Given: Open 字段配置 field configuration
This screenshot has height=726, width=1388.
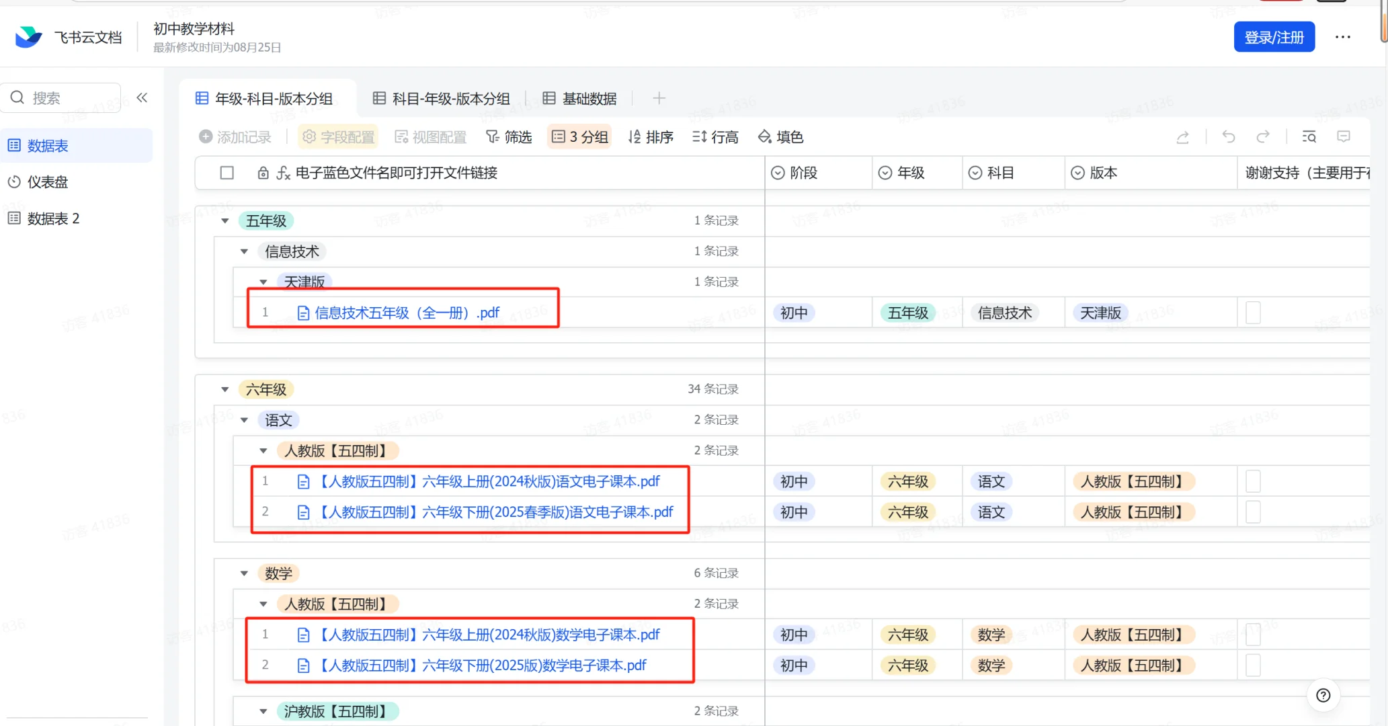Looking at the screenshot, I should pos(338,137).
